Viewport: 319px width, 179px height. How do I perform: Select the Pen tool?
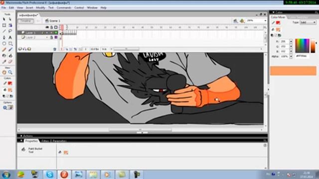click(x=4, y=38)
